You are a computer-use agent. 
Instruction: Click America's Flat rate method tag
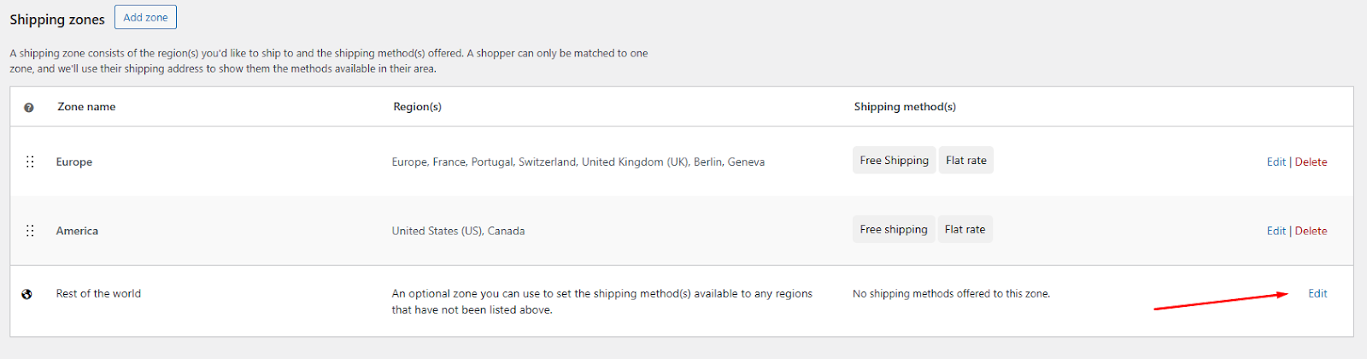[x=965, y=229]
